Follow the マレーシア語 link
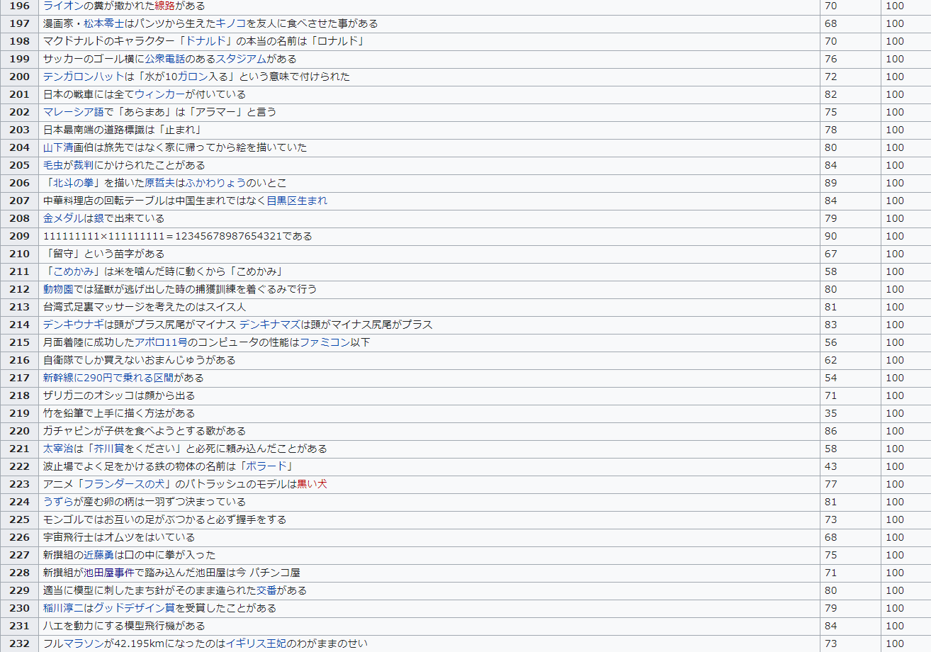 [74, 112]
